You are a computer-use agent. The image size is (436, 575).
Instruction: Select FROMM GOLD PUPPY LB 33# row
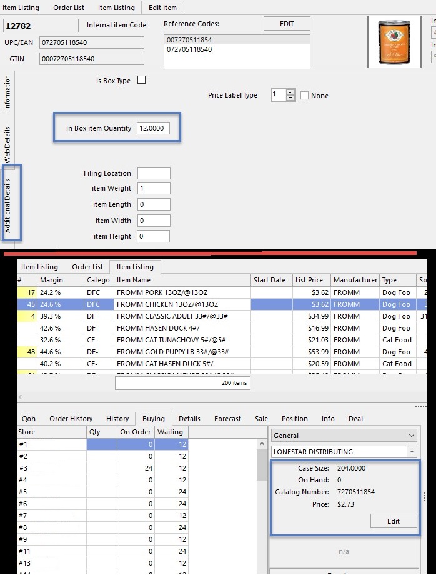click(222, 352)
